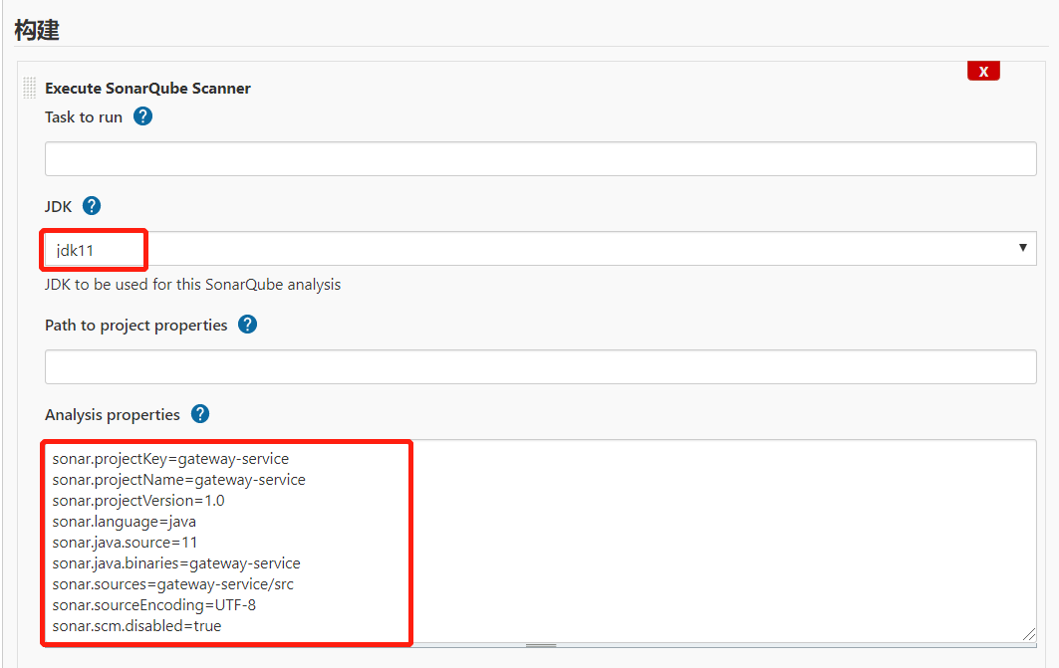Click the Analysis properties text area
This screenshot has height=668, width=1059.
click(540, 542)
